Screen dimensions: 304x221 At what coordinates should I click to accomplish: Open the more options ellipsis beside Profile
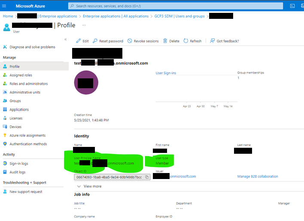(84, 25)
